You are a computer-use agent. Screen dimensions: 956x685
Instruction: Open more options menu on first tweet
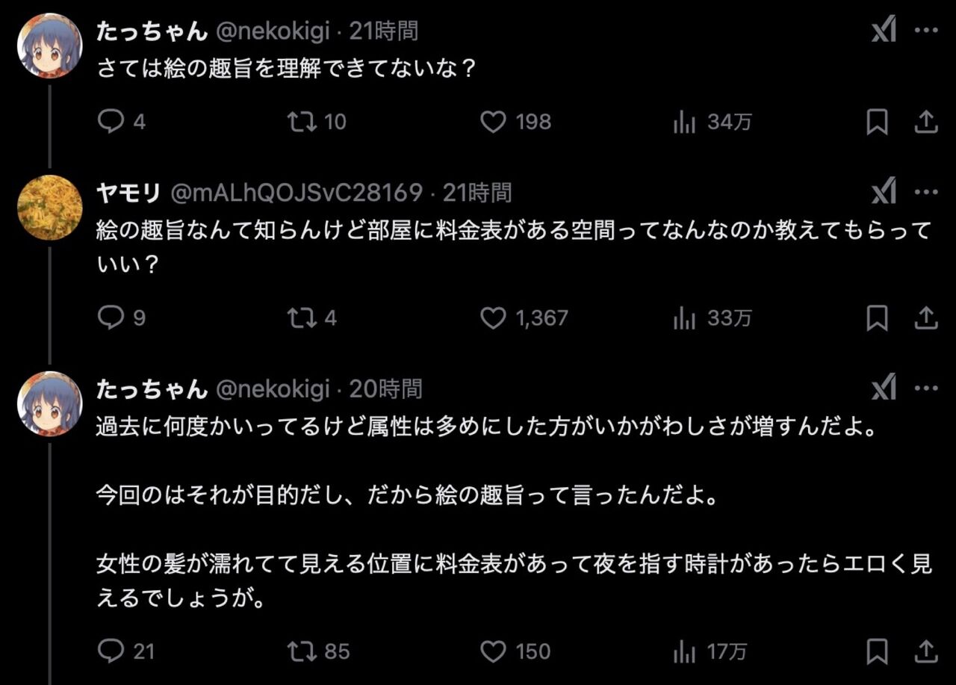coord(926,31)
